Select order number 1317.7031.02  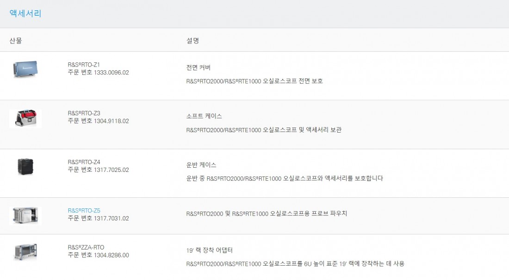(x=112, y=219)
